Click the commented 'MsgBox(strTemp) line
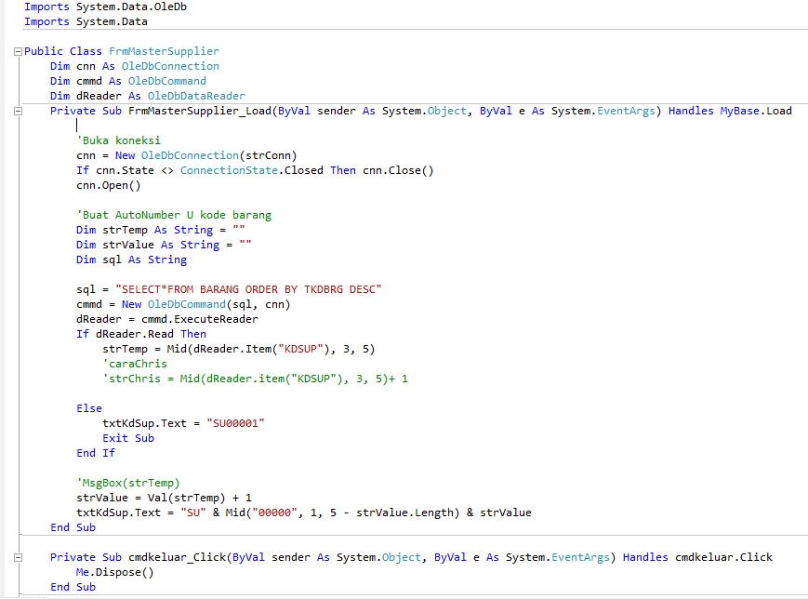Screen dimensions: 808x599 [x=128, y=483]
